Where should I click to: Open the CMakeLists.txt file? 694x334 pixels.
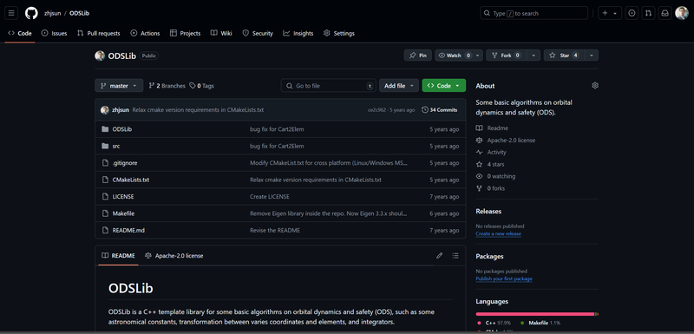click(x=131, y=180)
